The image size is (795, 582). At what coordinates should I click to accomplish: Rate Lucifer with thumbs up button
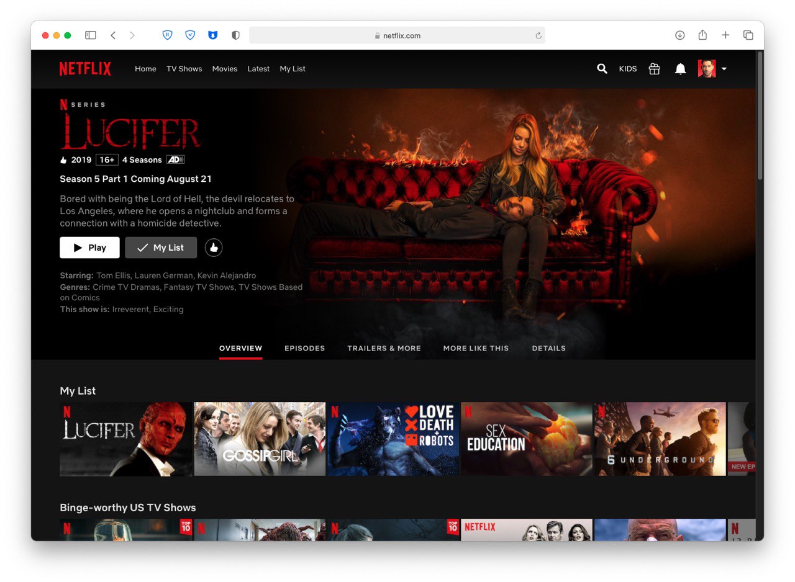coord(214,248)
